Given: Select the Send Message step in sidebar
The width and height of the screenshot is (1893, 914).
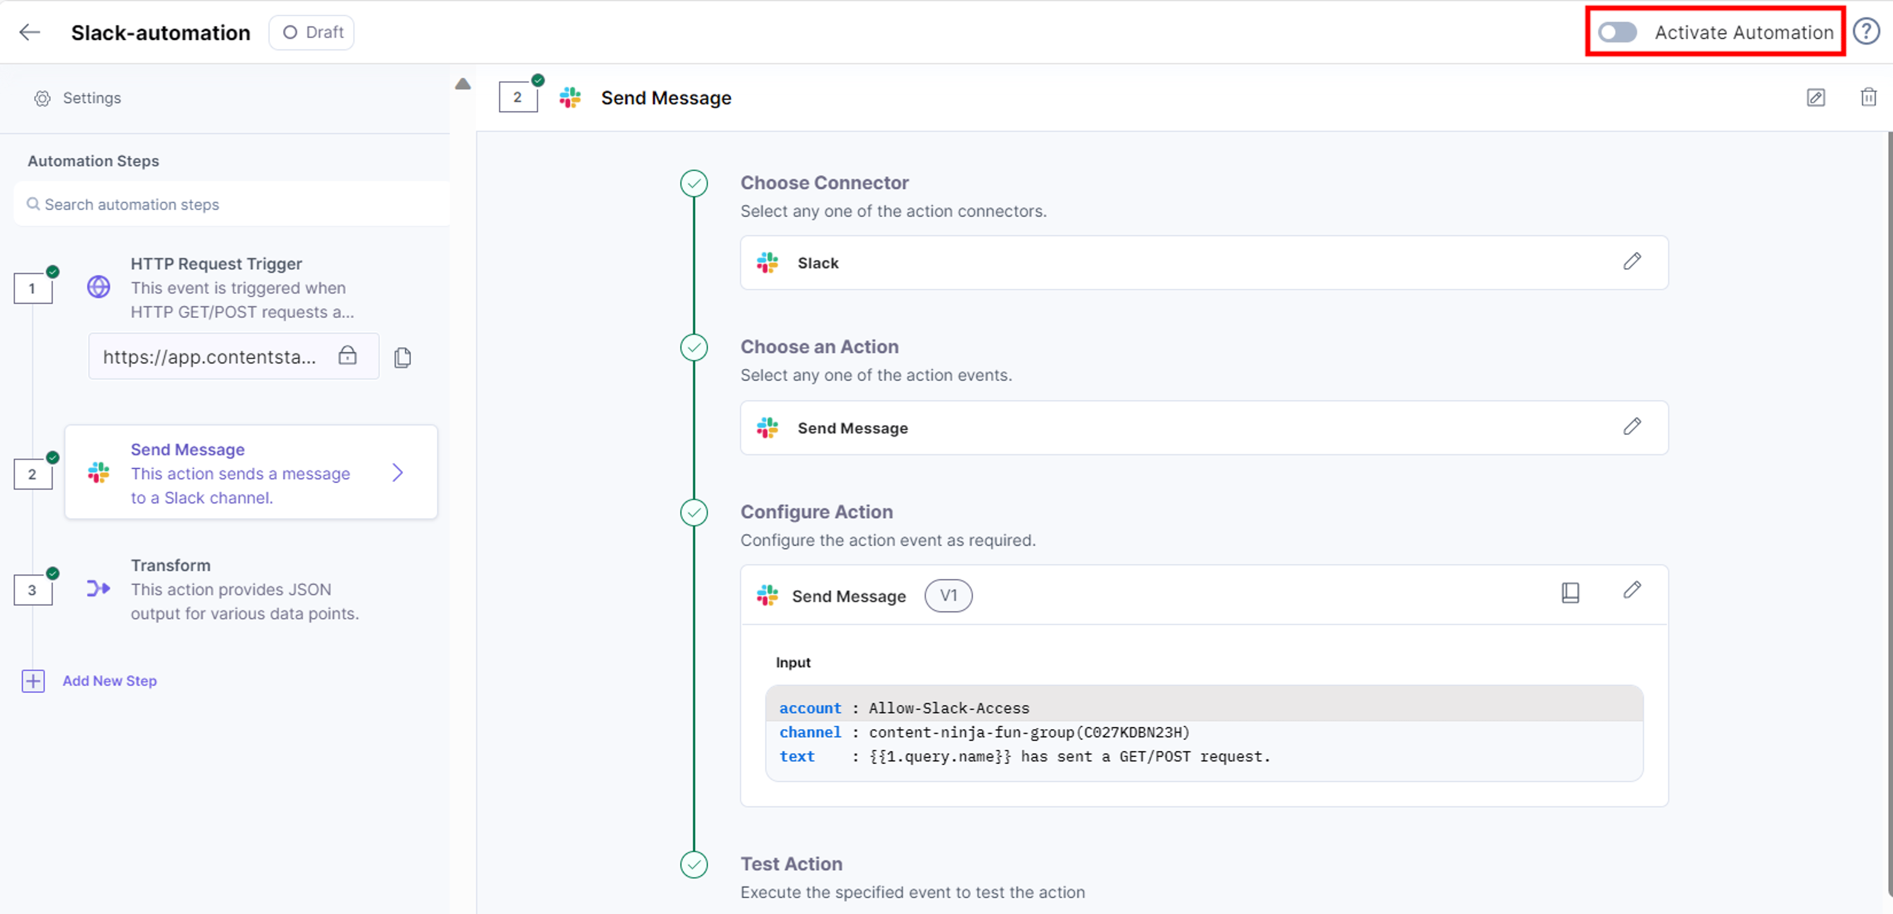Looking at the screenshot, I should [251, 472].
